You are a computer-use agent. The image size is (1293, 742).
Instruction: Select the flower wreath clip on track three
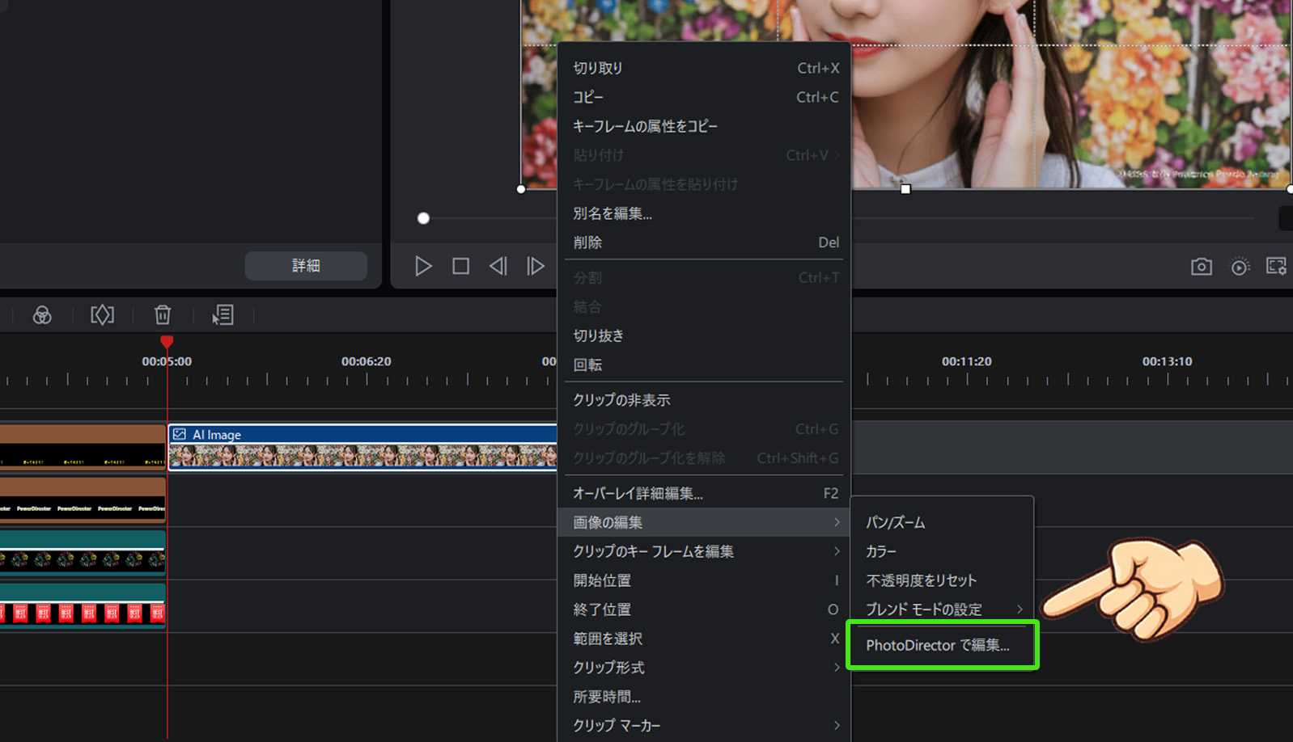coord(83,553)
